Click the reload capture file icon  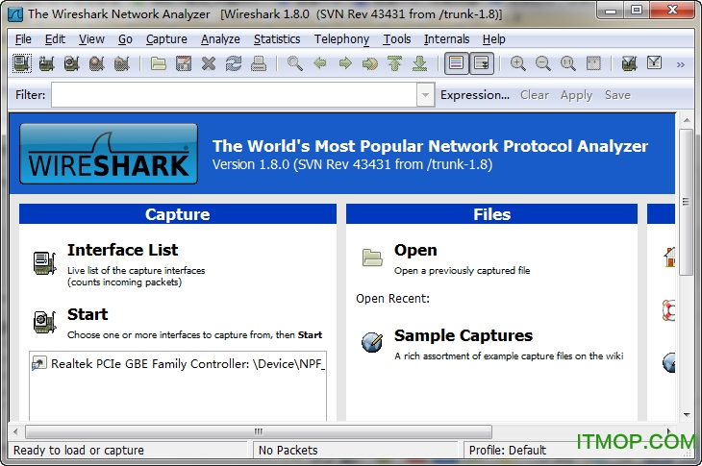click(234, 64)
